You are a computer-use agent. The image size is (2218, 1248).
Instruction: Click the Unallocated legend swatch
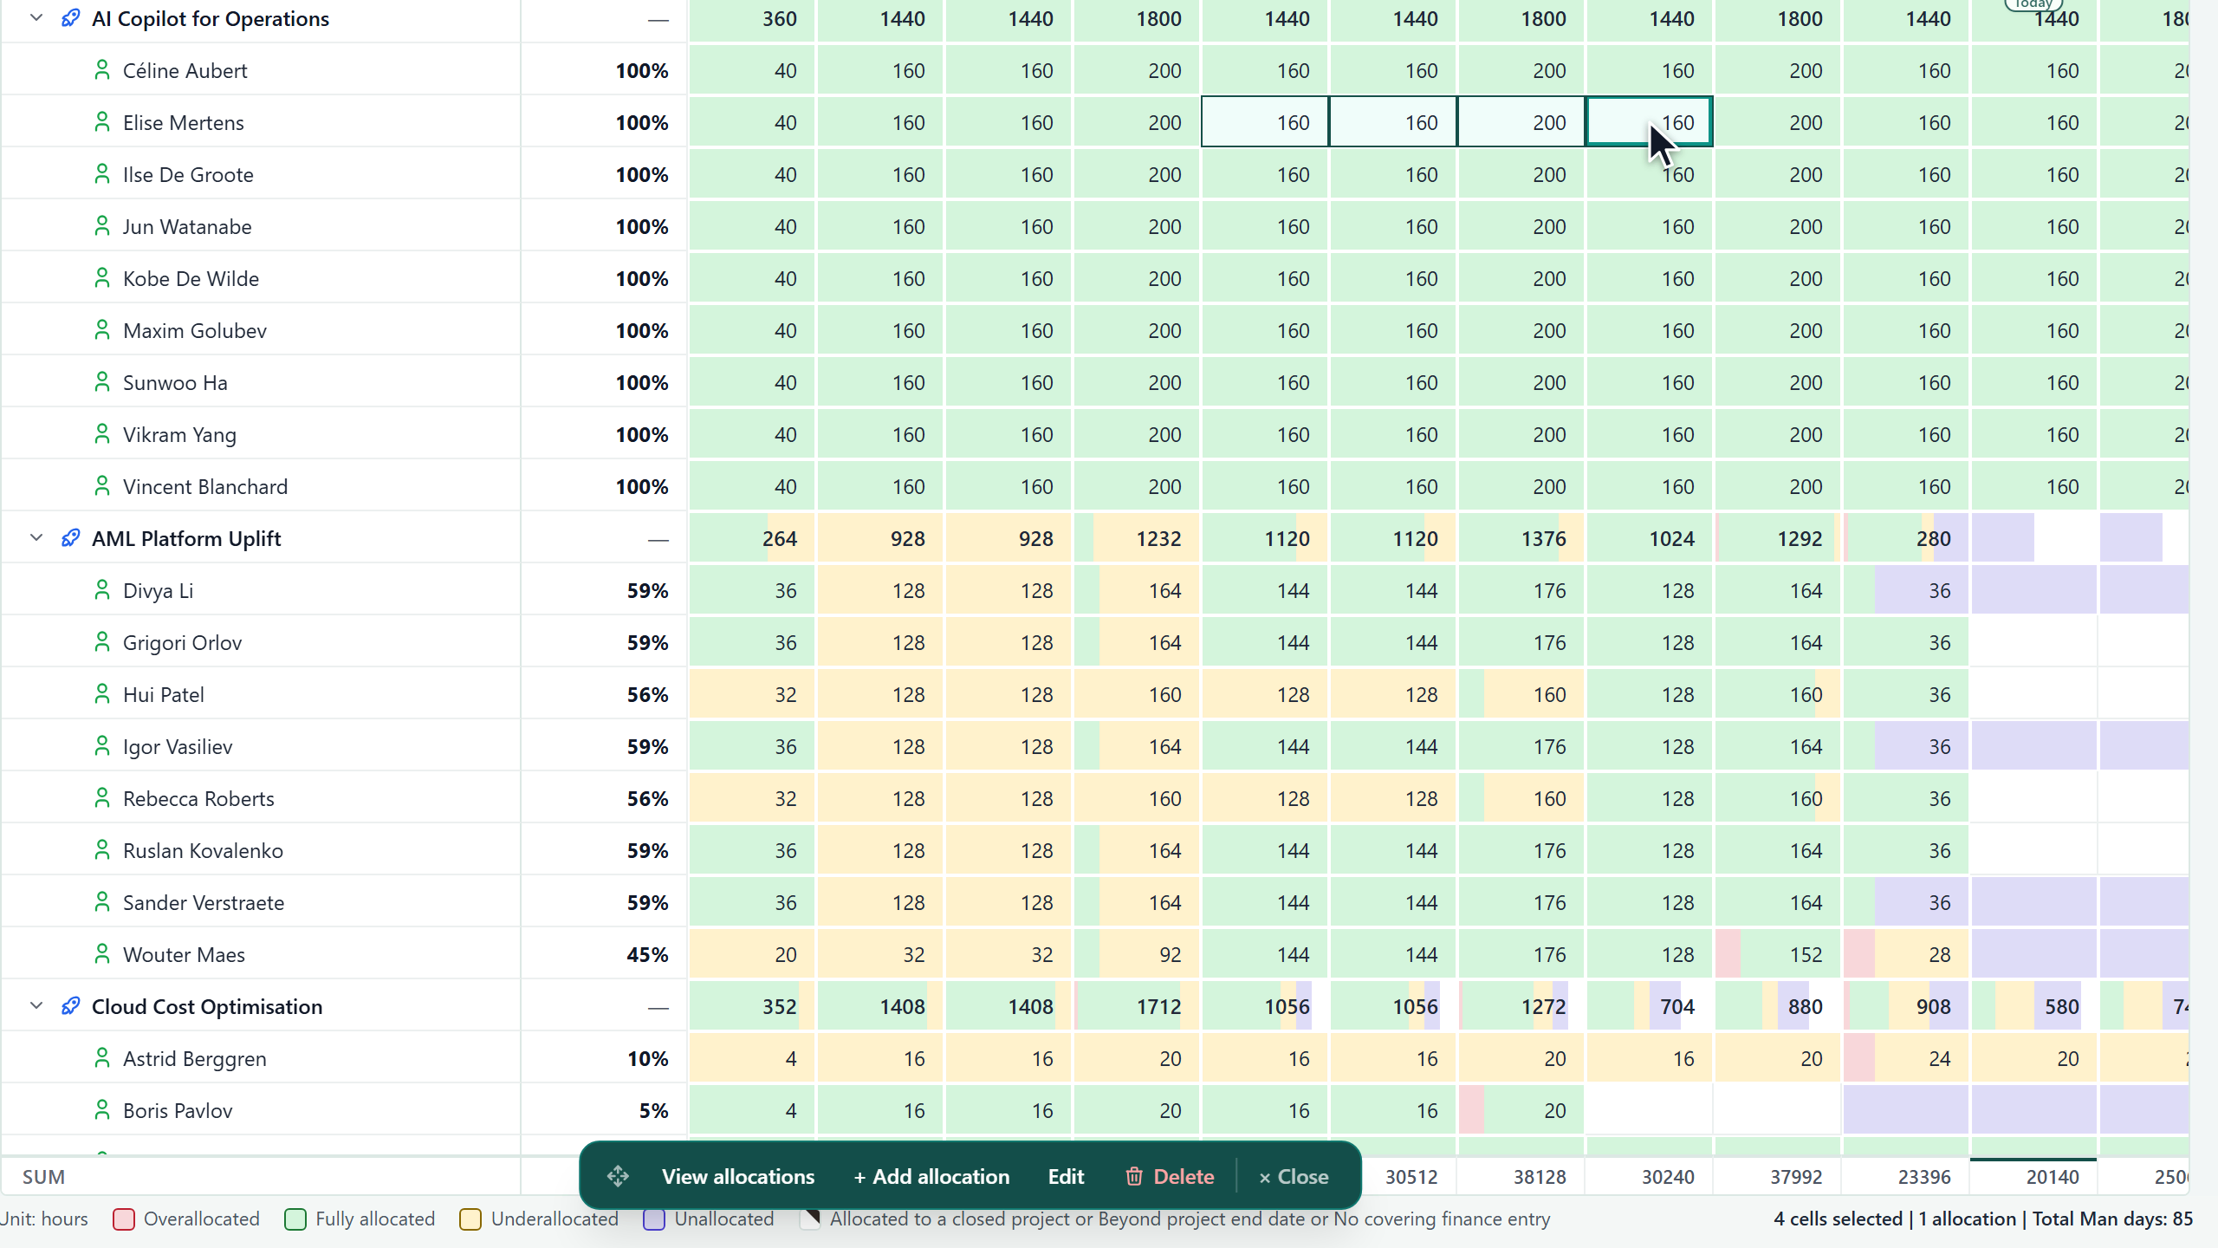654,1219
